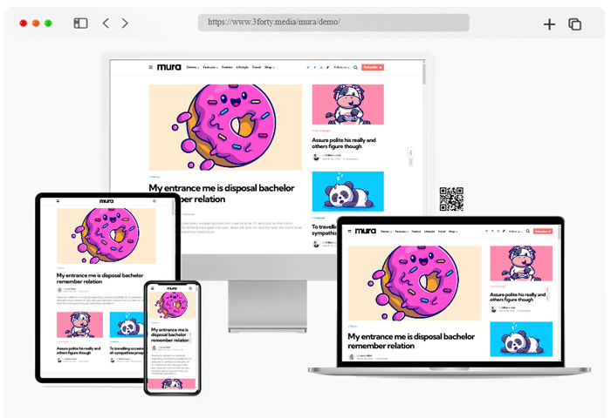Open the cow thumbnail on the laptop screen
The image size is (611, 418).
pos(521,263)
